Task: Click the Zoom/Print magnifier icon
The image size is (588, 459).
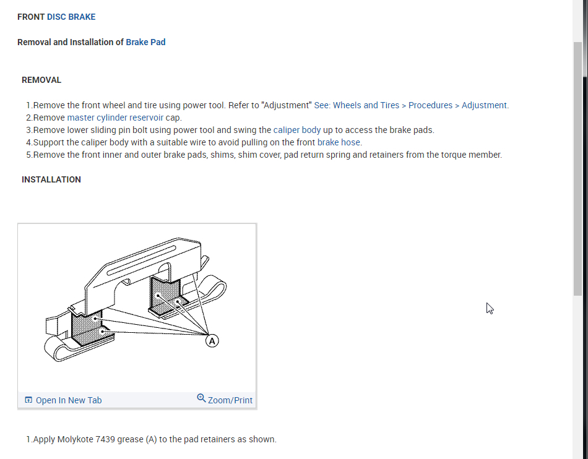Action: (201, 398)
